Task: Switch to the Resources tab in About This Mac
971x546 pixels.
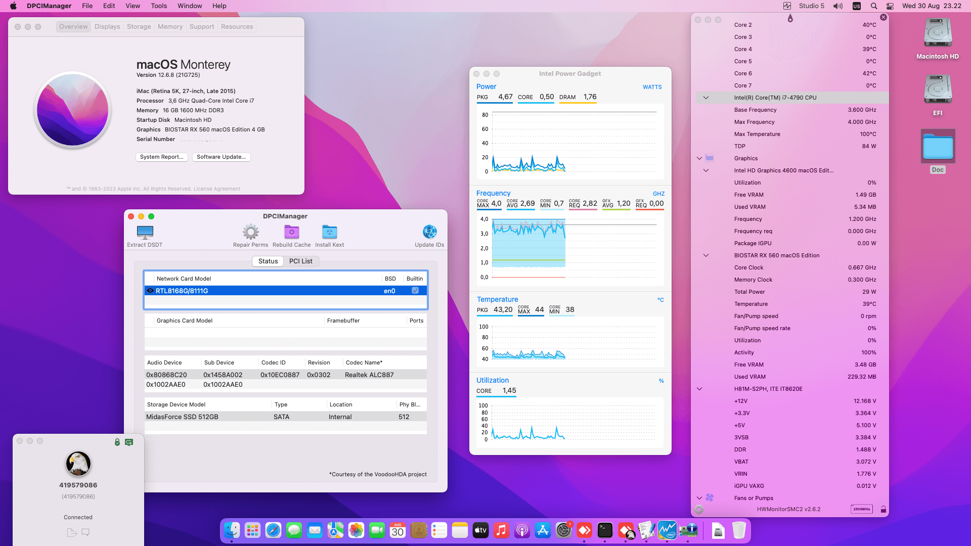Action: pos(237,27)
